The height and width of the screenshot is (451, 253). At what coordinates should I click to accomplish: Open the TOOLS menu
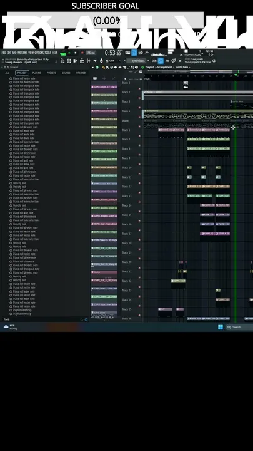[48, 53]
